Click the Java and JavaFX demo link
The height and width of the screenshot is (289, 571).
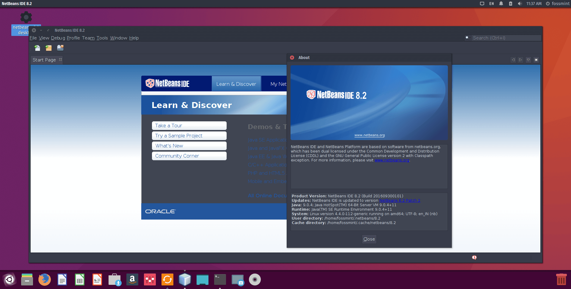(x=266, y=148)
